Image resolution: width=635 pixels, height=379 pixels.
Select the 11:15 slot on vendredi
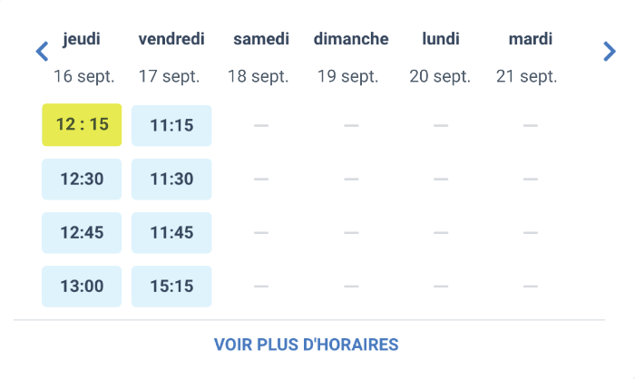click(171, 125)
